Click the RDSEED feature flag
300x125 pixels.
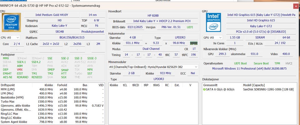coord(36,77)
